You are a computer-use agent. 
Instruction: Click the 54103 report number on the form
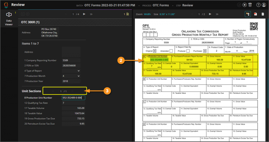point(189,60)
